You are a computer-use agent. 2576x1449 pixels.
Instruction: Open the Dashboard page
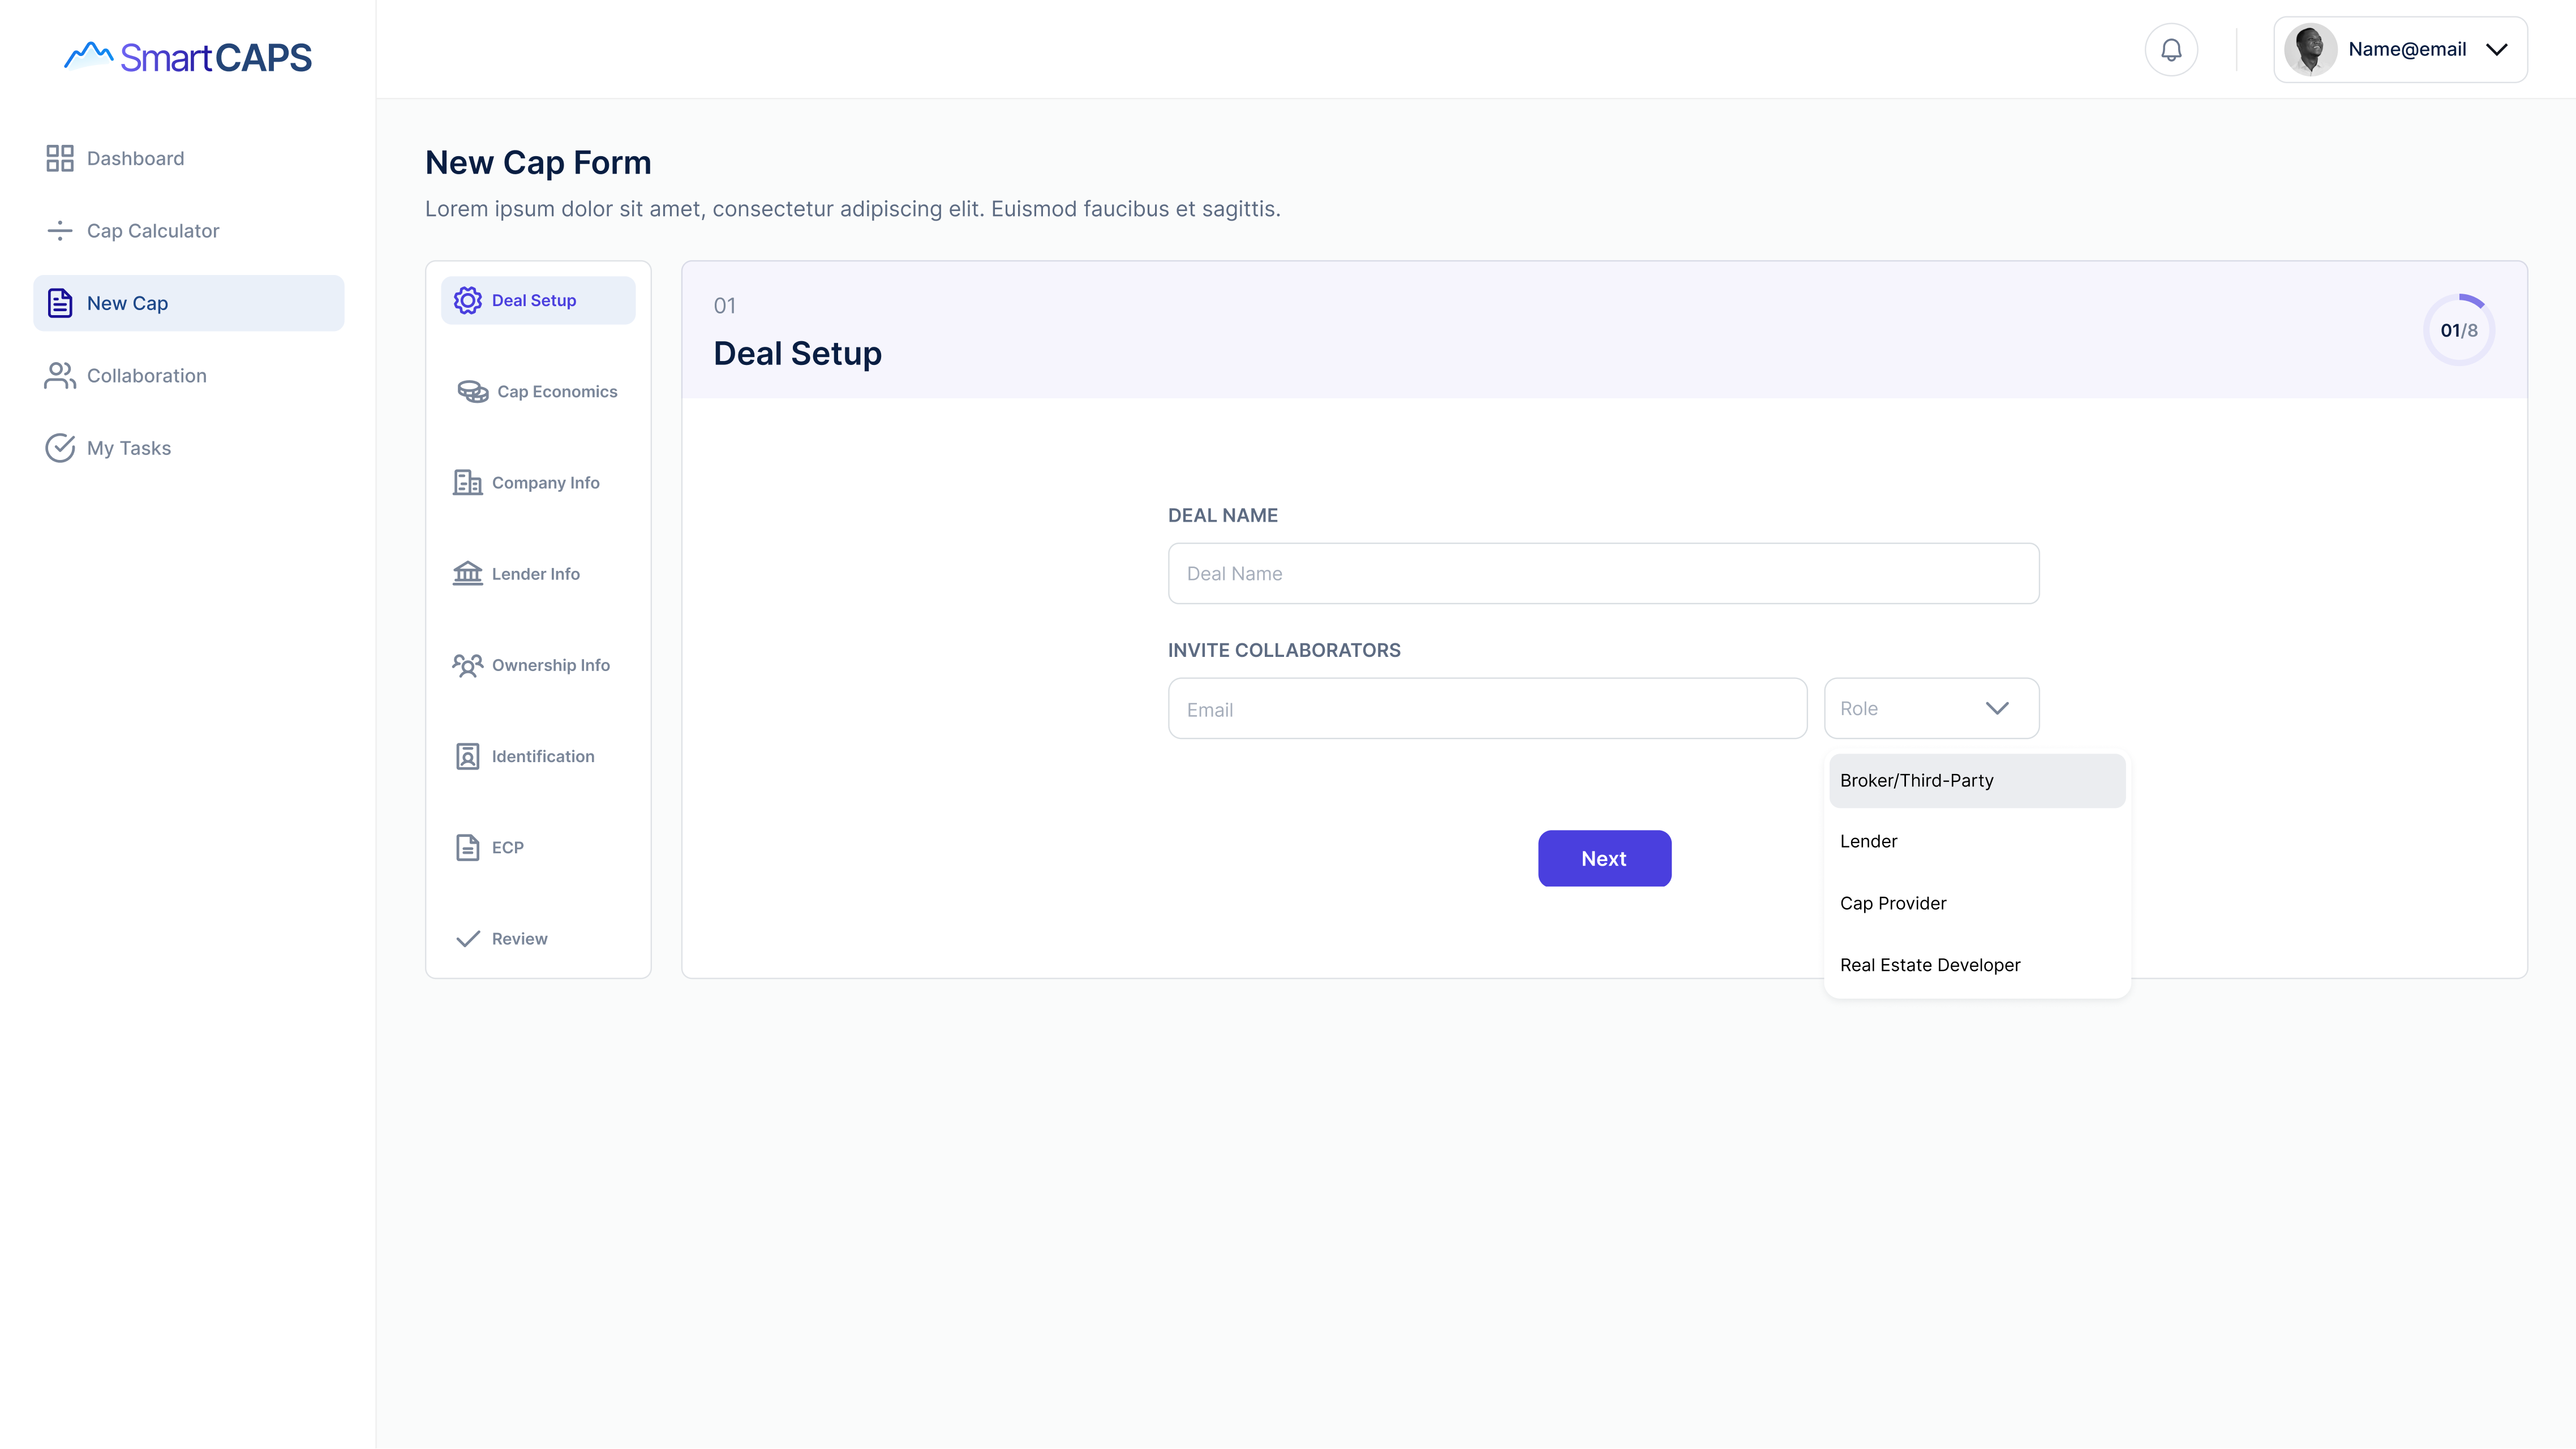[189, 158]
